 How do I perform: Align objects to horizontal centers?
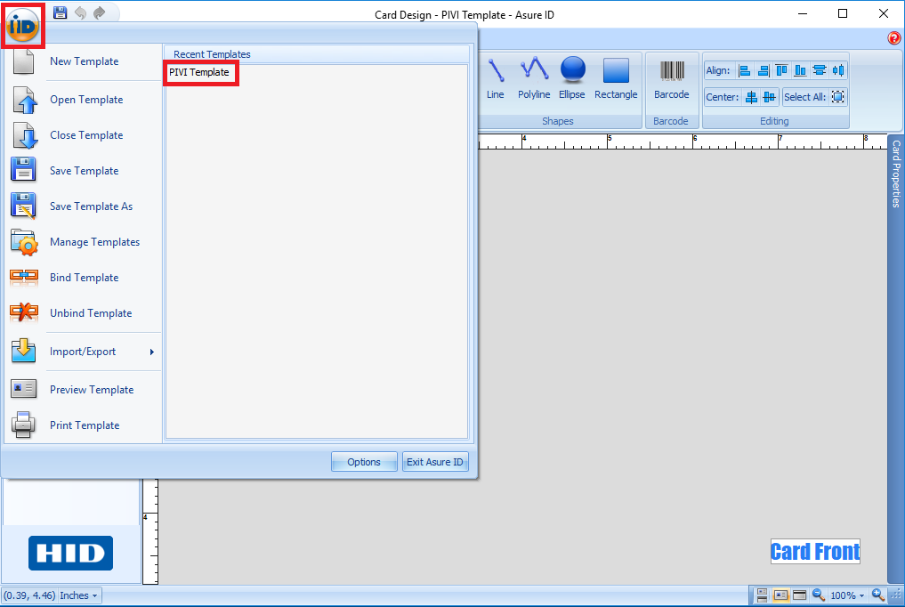819,70
